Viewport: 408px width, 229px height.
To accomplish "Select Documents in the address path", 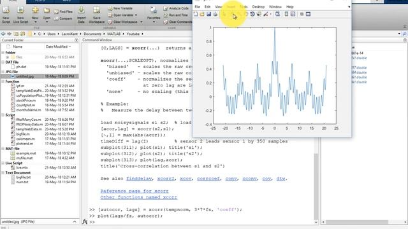I will click(92, 34).
